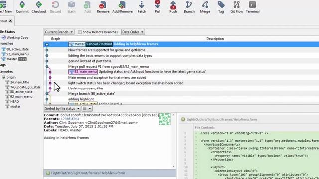Open the Sorted by file status dropdown
This screenshot has height=179, width=319.
[62, 108]
